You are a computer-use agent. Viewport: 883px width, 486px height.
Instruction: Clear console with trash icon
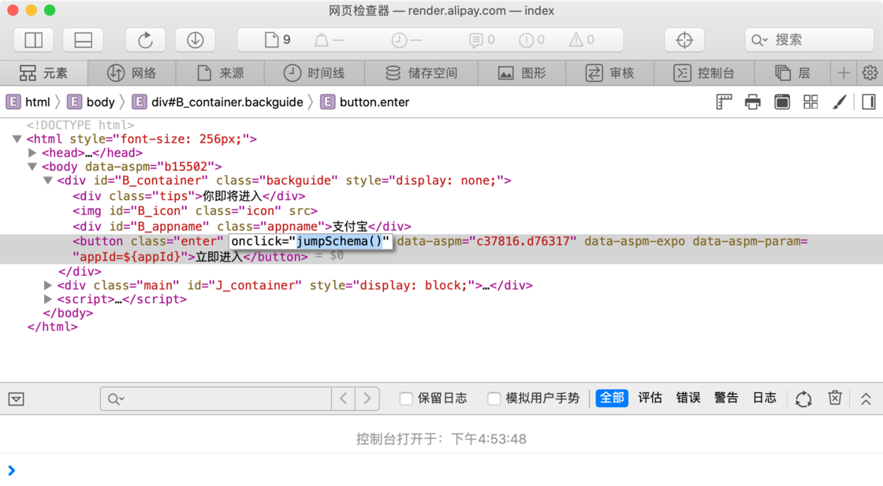[835, 399]
